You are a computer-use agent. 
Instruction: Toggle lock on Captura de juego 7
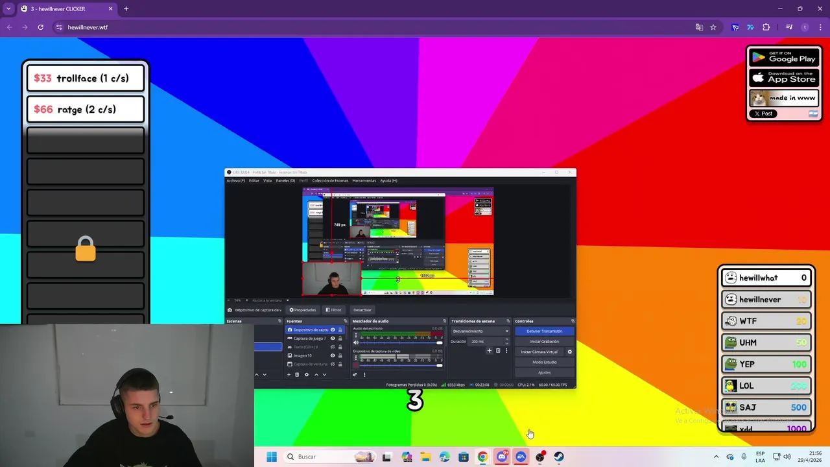click(x=340, y=339)
